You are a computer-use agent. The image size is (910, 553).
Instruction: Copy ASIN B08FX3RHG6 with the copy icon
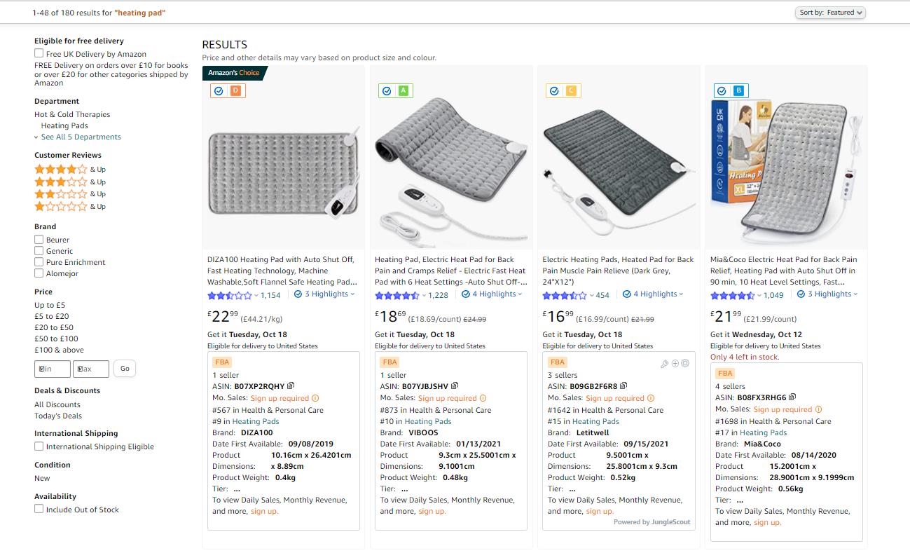(792, 397)
